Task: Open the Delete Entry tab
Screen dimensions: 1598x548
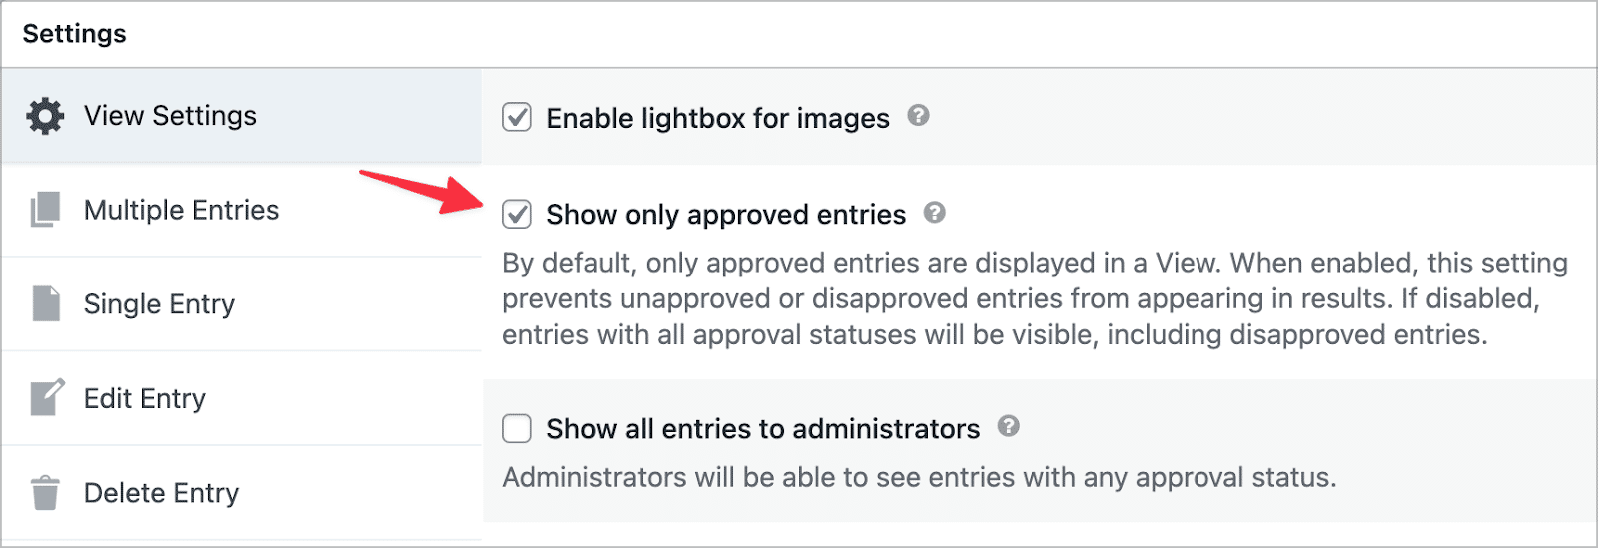Action: 161,493
